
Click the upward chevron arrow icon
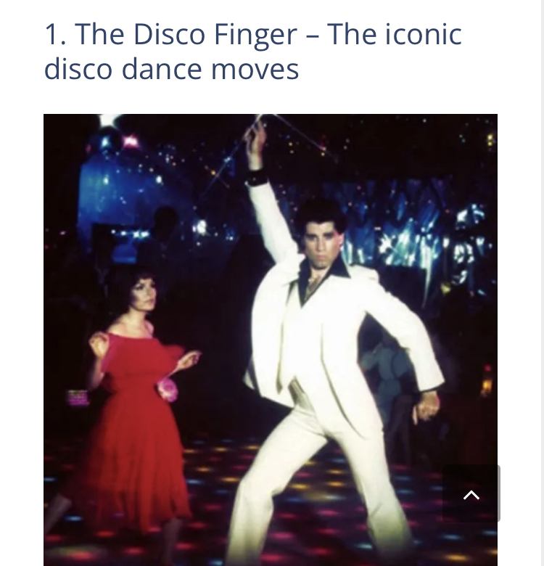coord(471,495)
